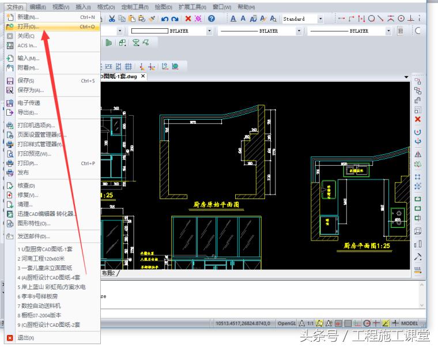Choose 打开(O) from the File menu
The width and height of the screenshot is (438, 347).
pyautogui.click(x=28, y=26)
